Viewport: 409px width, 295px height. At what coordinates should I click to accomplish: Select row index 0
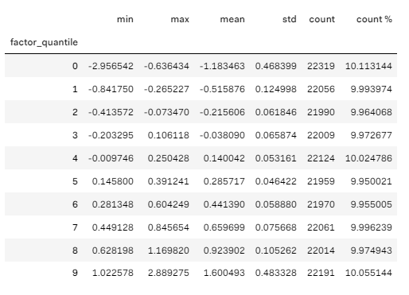(x=75, y=66)
